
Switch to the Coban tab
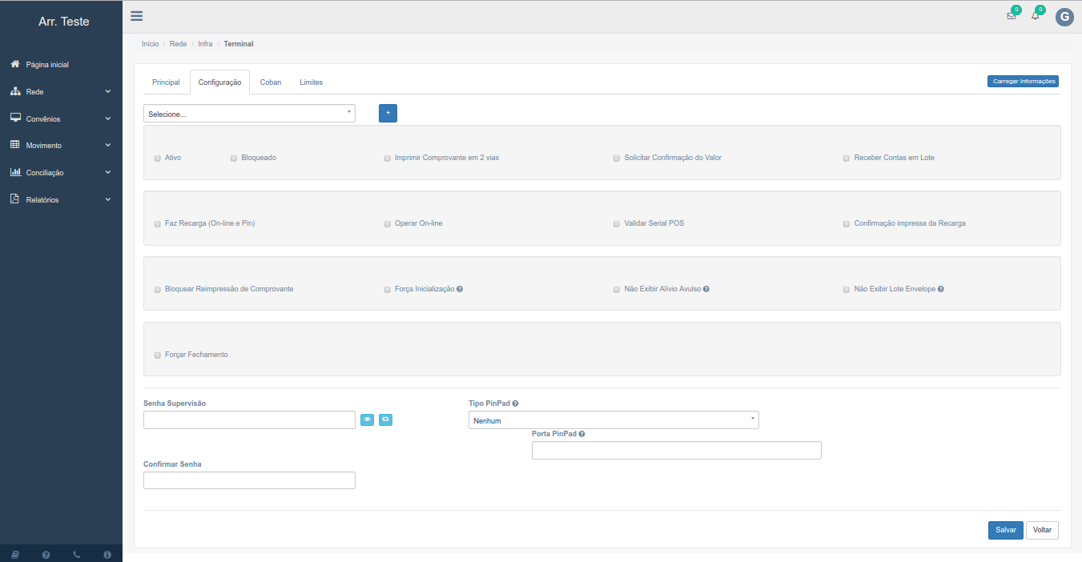point(271,82)
